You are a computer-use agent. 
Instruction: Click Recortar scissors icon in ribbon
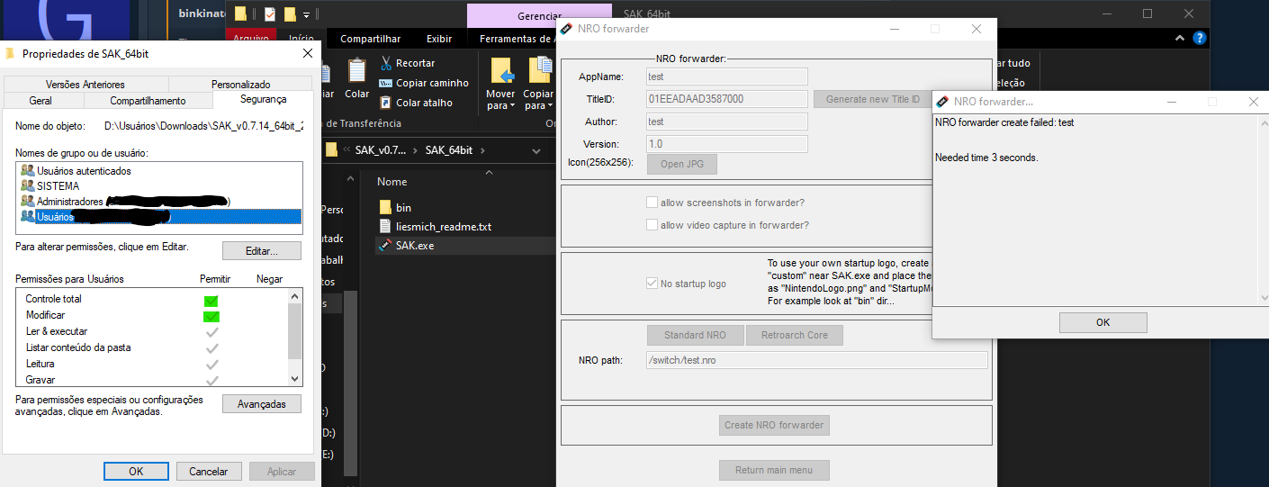tap(385, 63)
